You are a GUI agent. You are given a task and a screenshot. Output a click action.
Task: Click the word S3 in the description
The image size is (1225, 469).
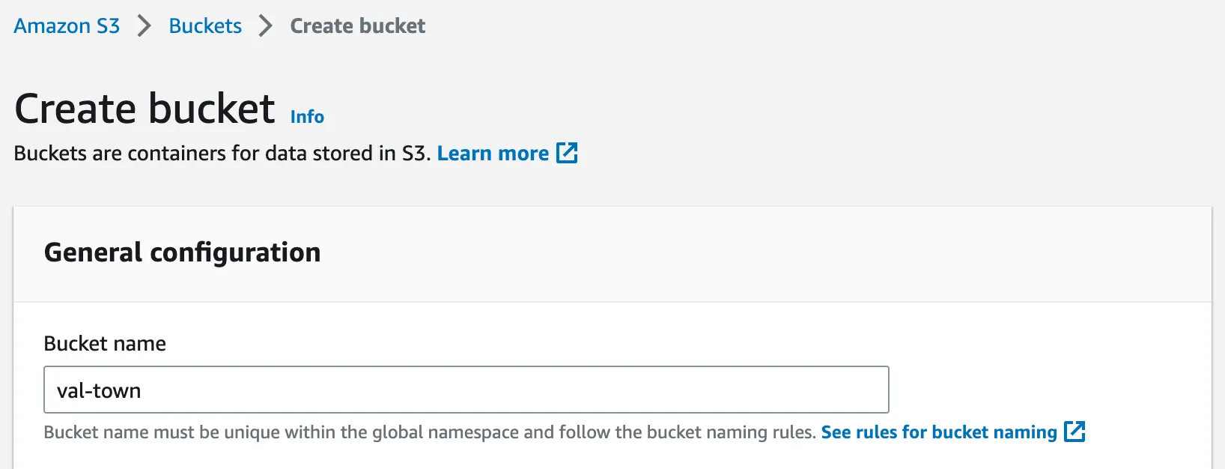coord(415,154)
